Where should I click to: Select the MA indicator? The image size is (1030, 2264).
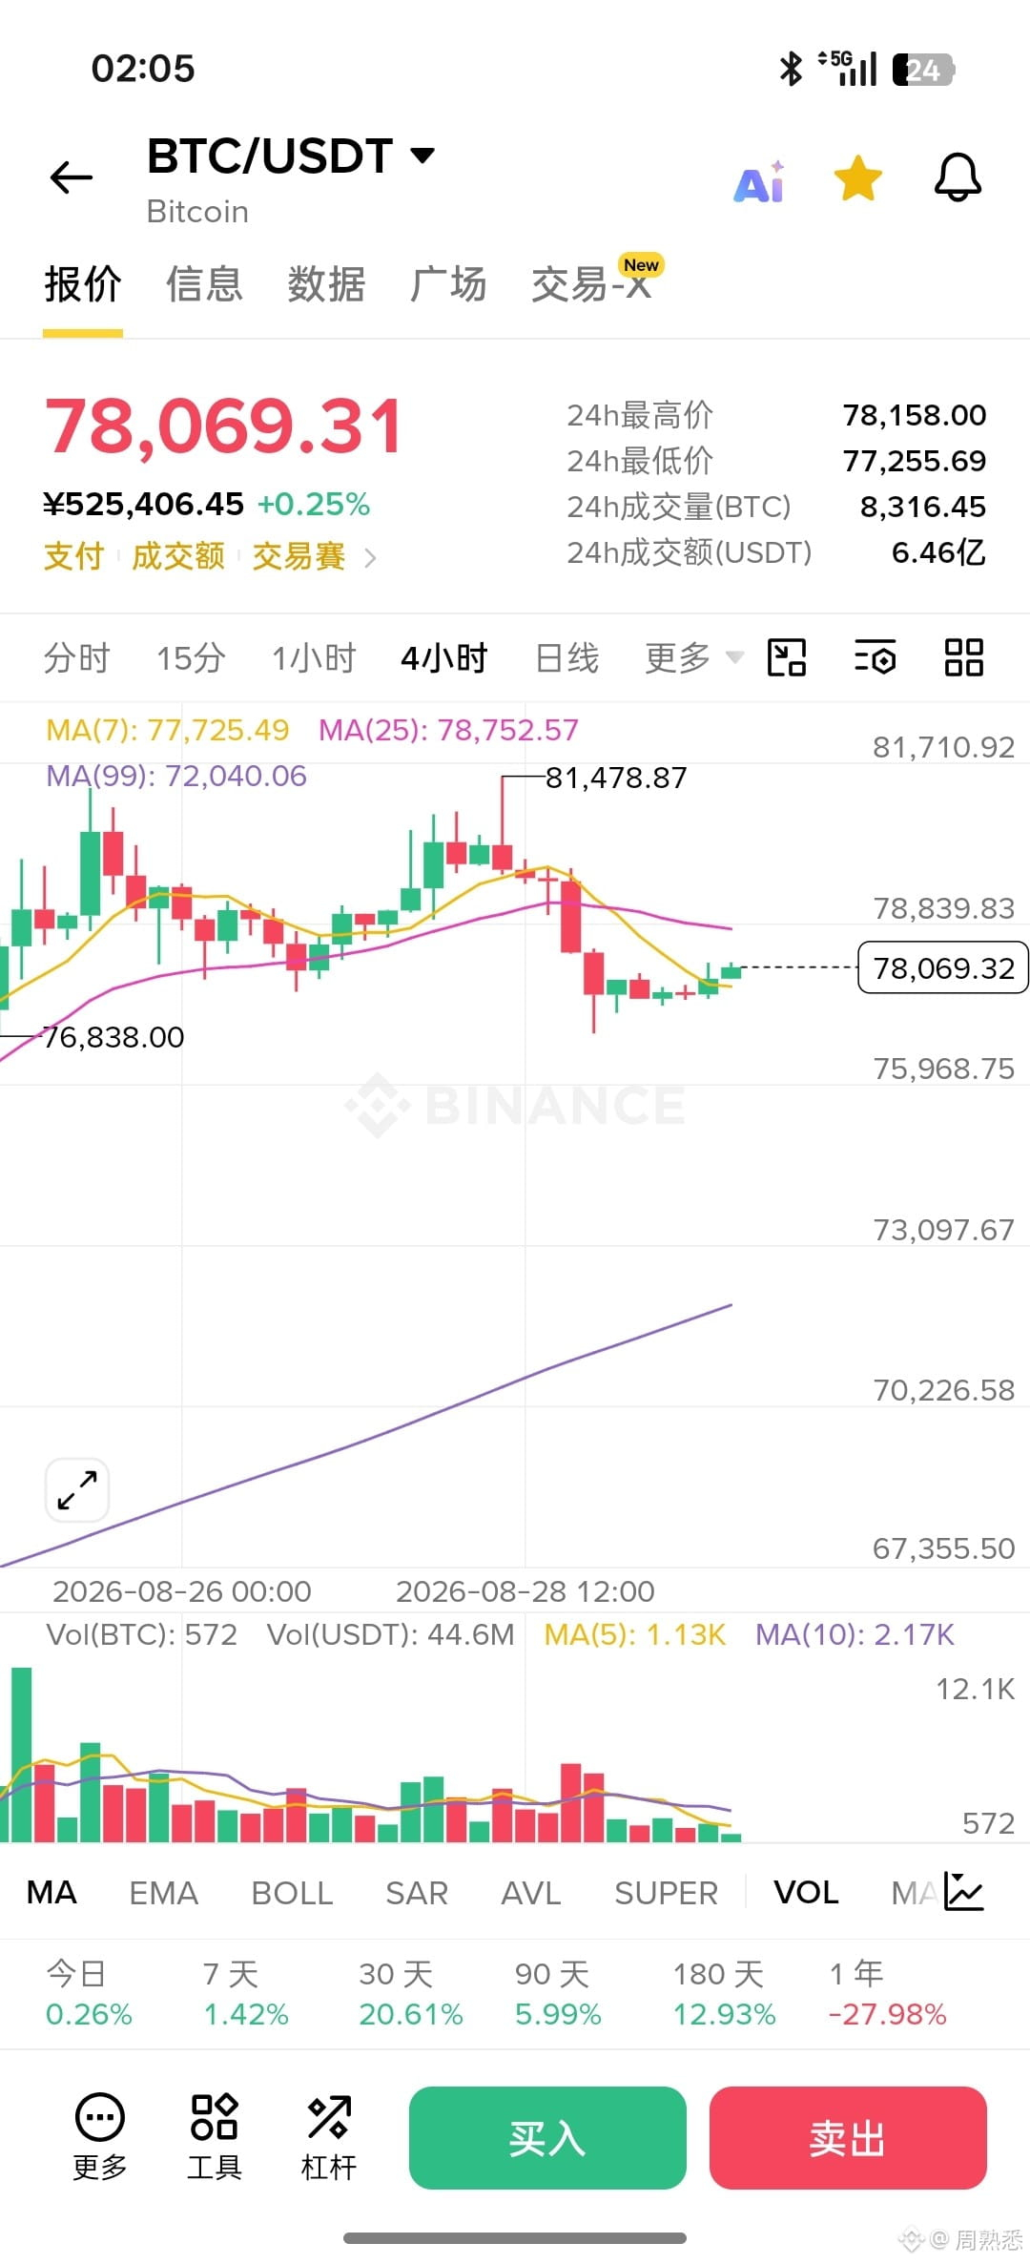click(x=51, y=1893)
